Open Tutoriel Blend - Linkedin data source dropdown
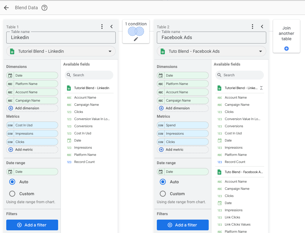Screen dimensions: 305x233 point(61,51)
